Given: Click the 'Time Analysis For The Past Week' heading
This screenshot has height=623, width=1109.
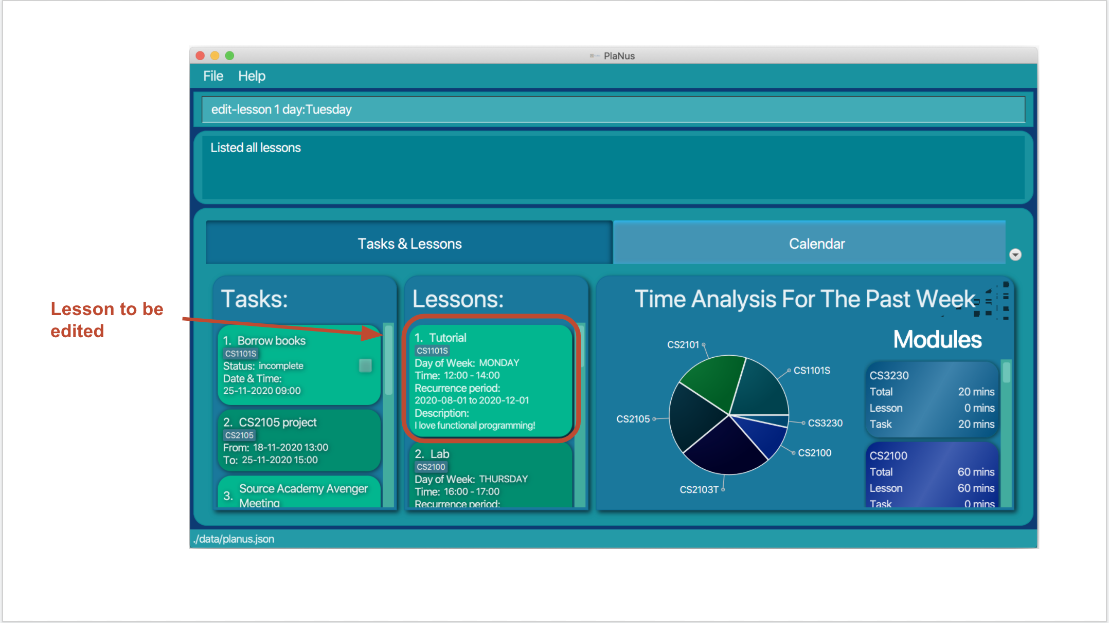Looking at the screenshot, I should tap(804, 299).
